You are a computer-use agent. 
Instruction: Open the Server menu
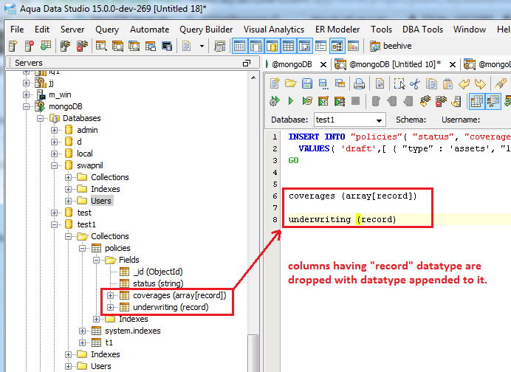(72, 30)
